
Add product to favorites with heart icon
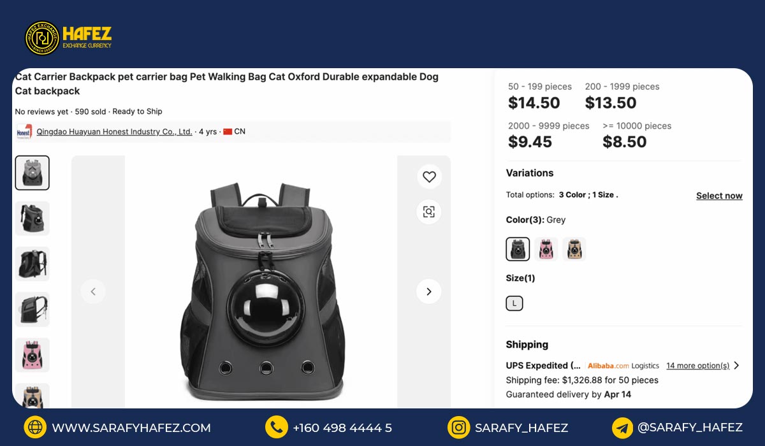click(x=429, y=176)
